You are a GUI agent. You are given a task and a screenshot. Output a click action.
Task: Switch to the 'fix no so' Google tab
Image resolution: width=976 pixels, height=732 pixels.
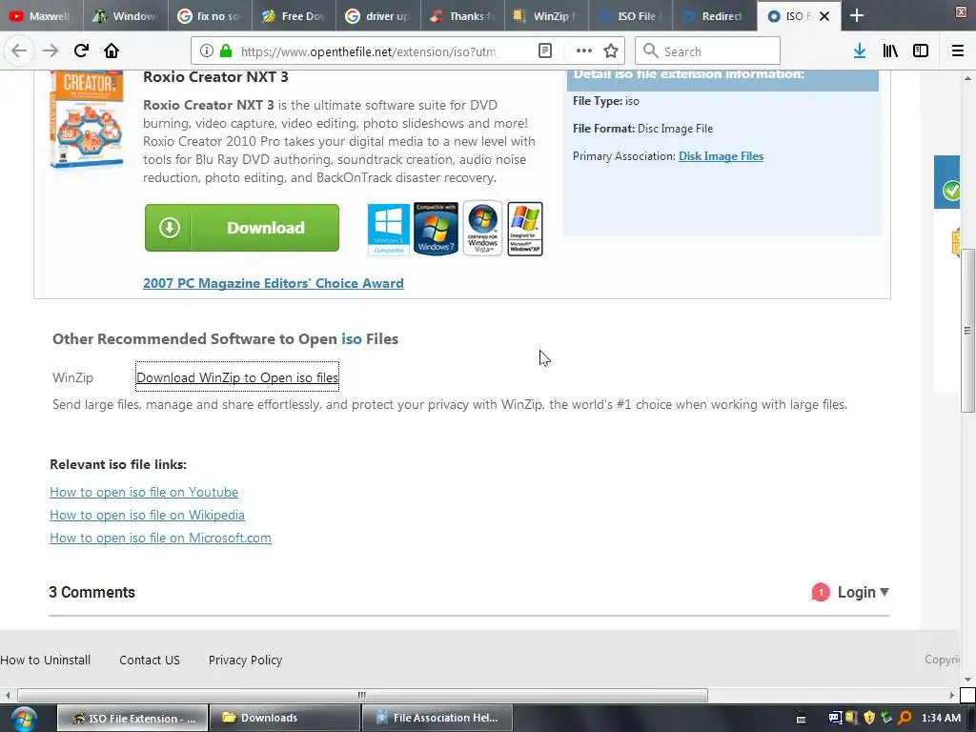(210, 16)
